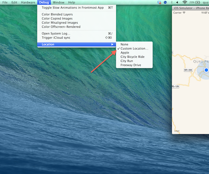The width and height of the screenshot is (209, 174).
Task: Enable Color Offscreen-Rendered
Action: coord(77,27)
